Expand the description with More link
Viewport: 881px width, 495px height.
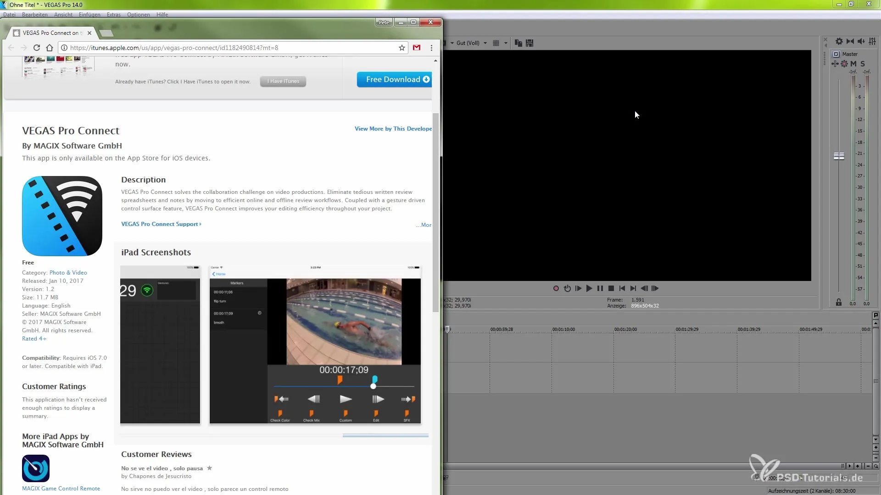click(x=424, y=225)
